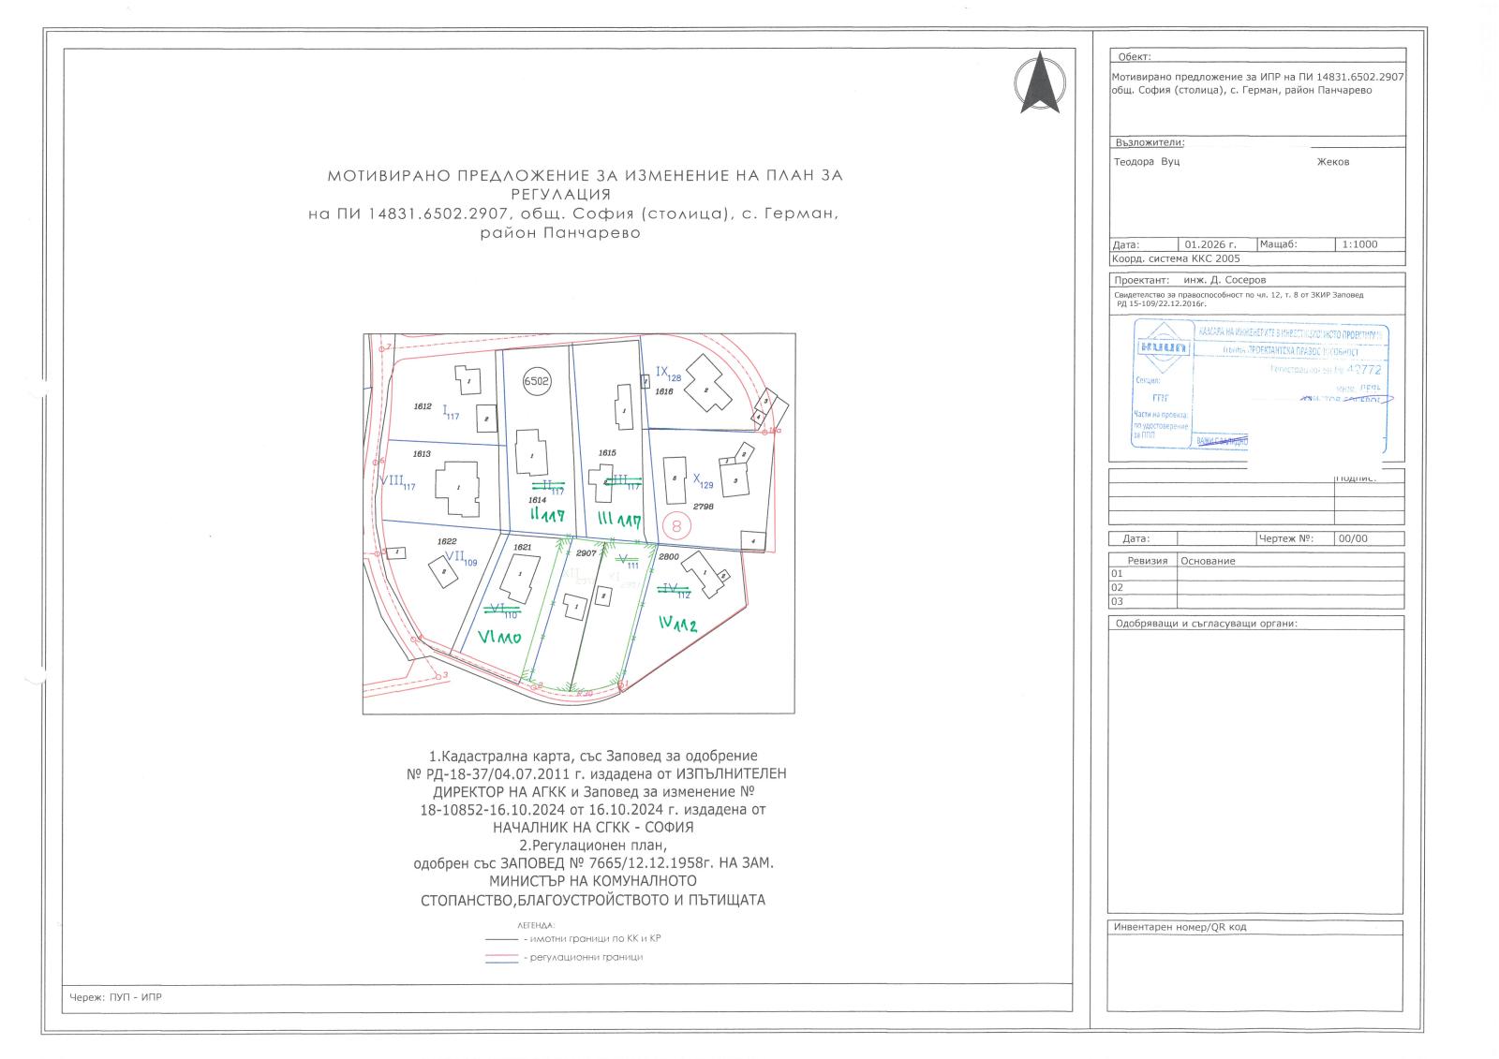Screen dimensions: 1499x1059
Task: Click the circled 6502 block marker
Action: click(x=536, y=381)
